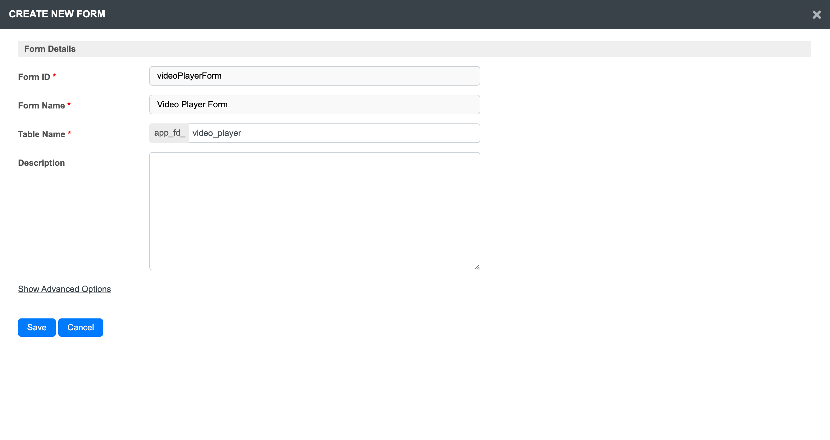This screenshot has width=830, height=440.
Task: Click the Description label
Action: click(41, 163)
